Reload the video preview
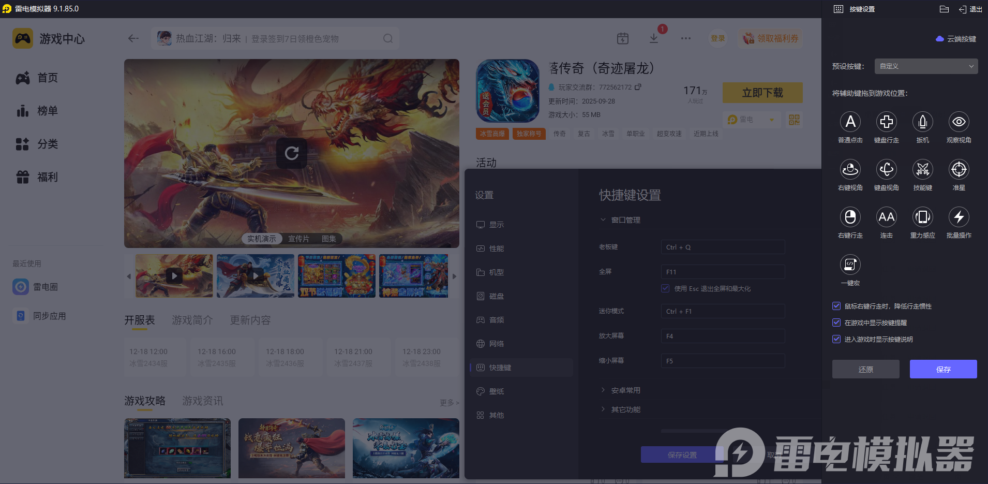 [292, 153]
